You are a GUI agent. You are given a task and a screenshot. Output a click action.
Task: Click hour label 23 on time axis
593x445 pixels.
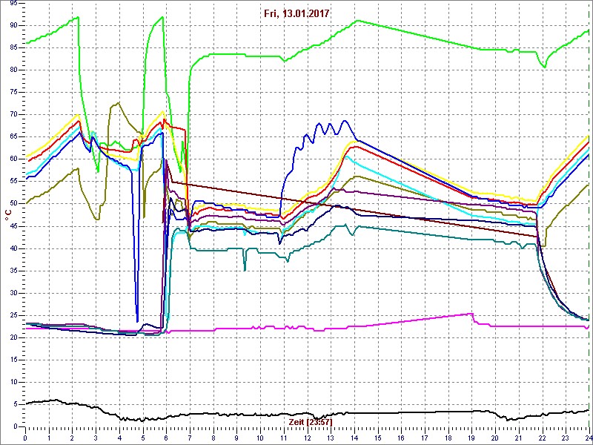566,438
